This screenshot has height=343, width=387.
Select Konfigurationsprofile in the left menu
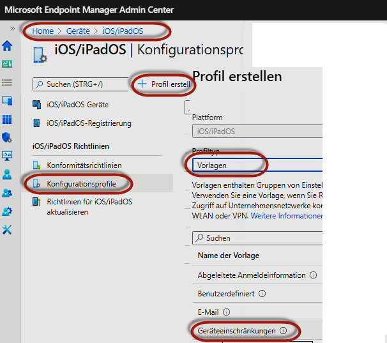(81, 184)
